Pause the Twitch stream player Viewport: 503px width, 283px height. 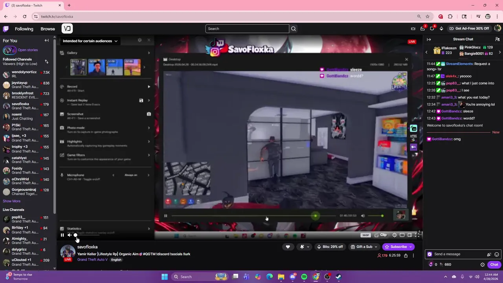(x=62, y=235)
